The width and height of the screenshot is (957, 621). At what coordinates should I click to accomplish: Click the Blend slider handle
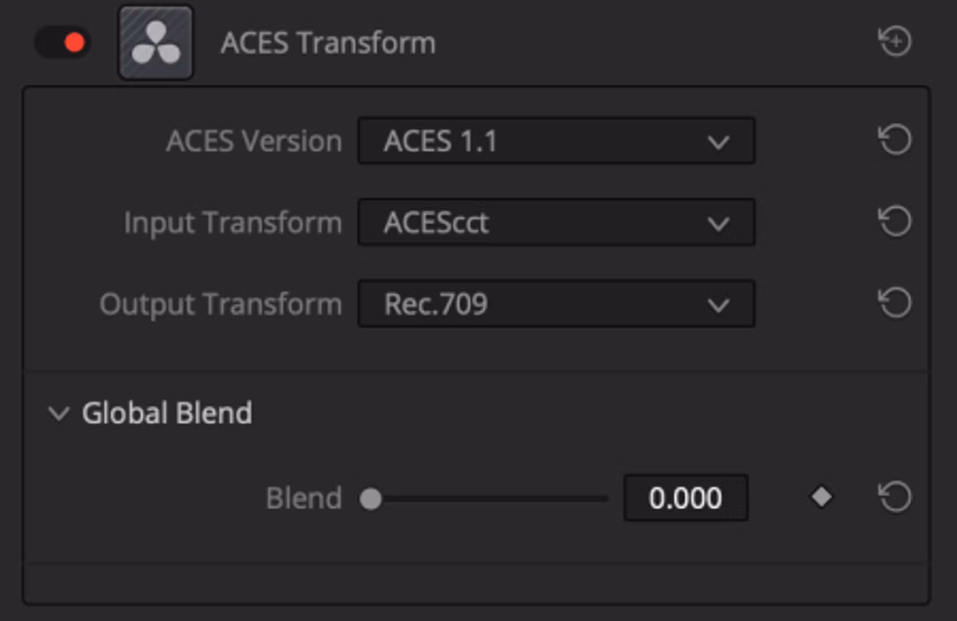tap(371, 499)
